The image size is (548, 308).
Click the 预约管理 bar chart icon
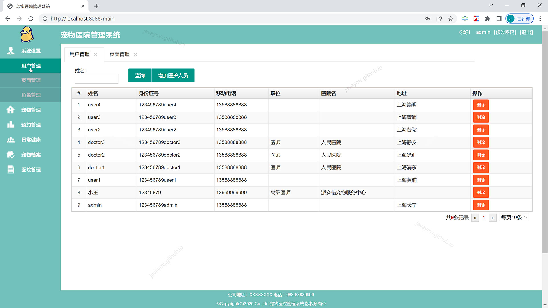coord(11,125)
